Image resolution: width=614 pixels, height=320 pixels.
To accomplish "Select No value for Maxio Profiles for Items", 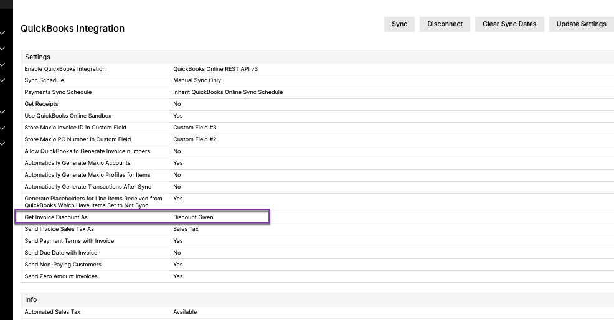I will [x=177, y=175].
